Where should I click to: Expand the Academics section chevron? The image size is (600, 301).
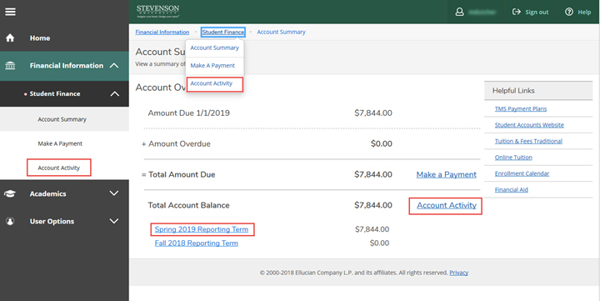click(x=114, y=193)
